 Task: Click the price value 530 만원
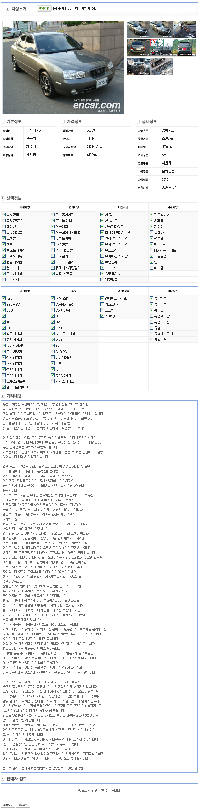(92, 130)
